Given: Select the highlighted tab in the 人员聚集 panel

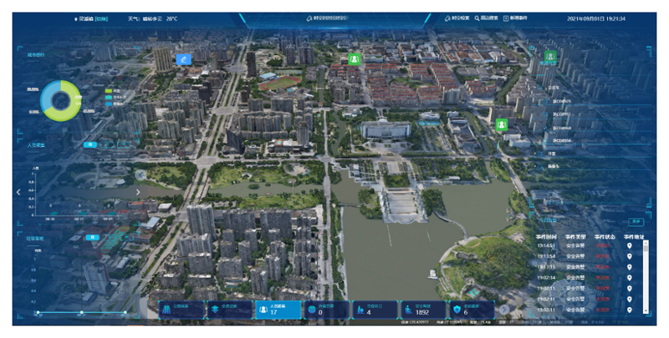Looking at the screenshot, I should (90, 144).
